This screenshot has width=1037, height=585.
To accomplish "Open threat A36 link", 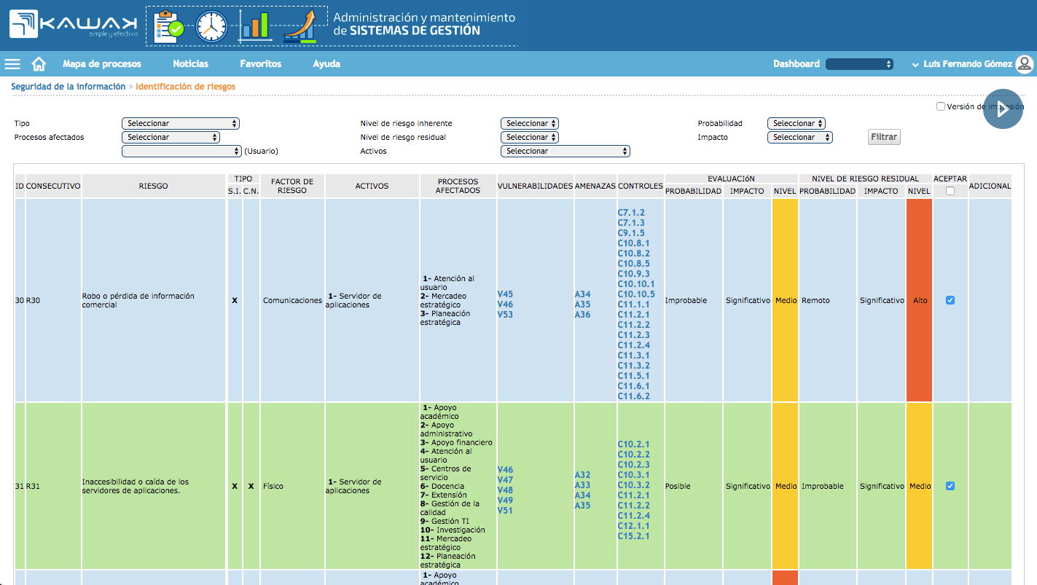I will coord(582,315).
